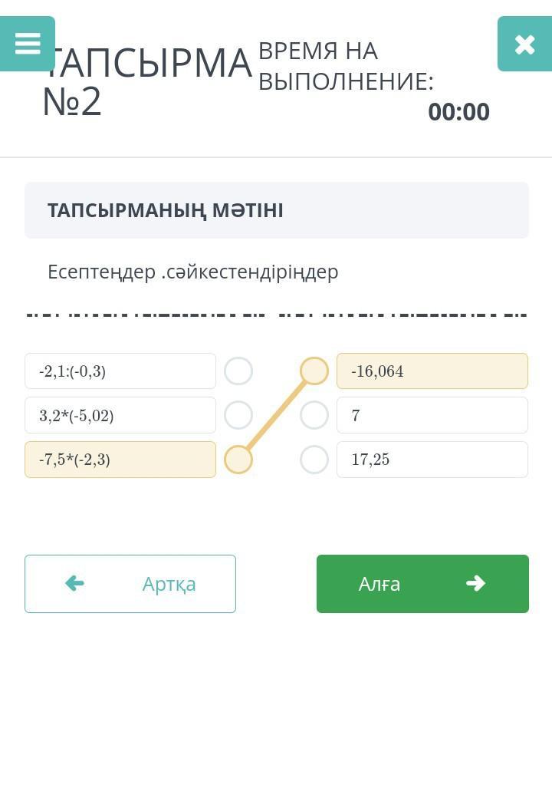Select the circle beside answer 7
This screenshot has height=801, width=552.
[x=314, y=415]
